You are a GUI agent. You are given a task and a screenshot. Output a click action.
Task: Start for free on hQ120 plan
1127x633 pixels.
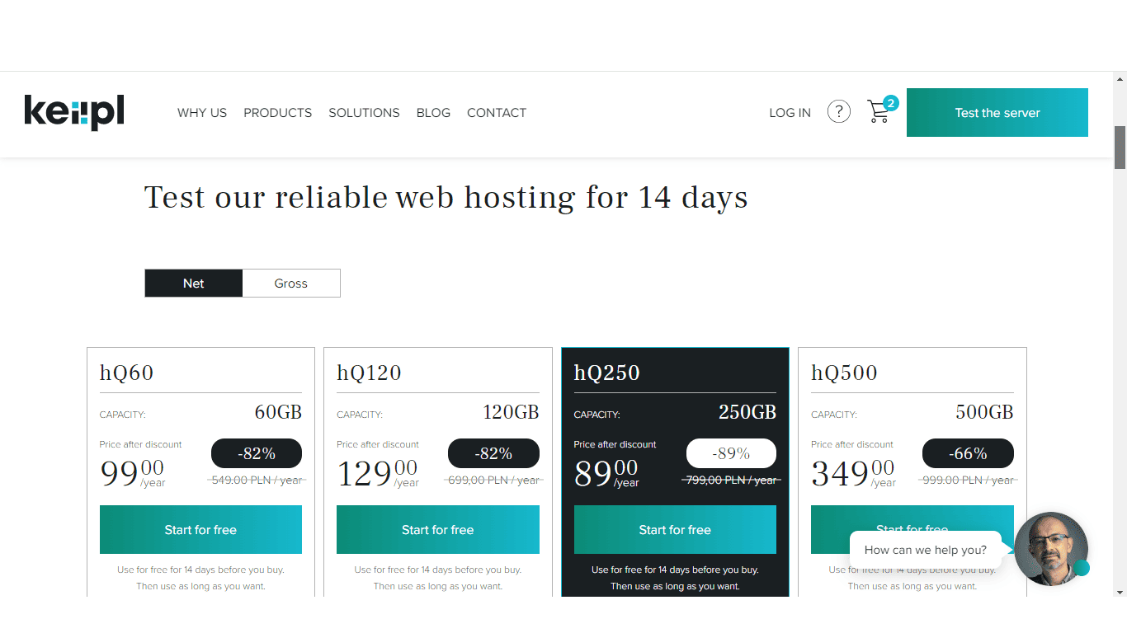(x=438, y=530)
